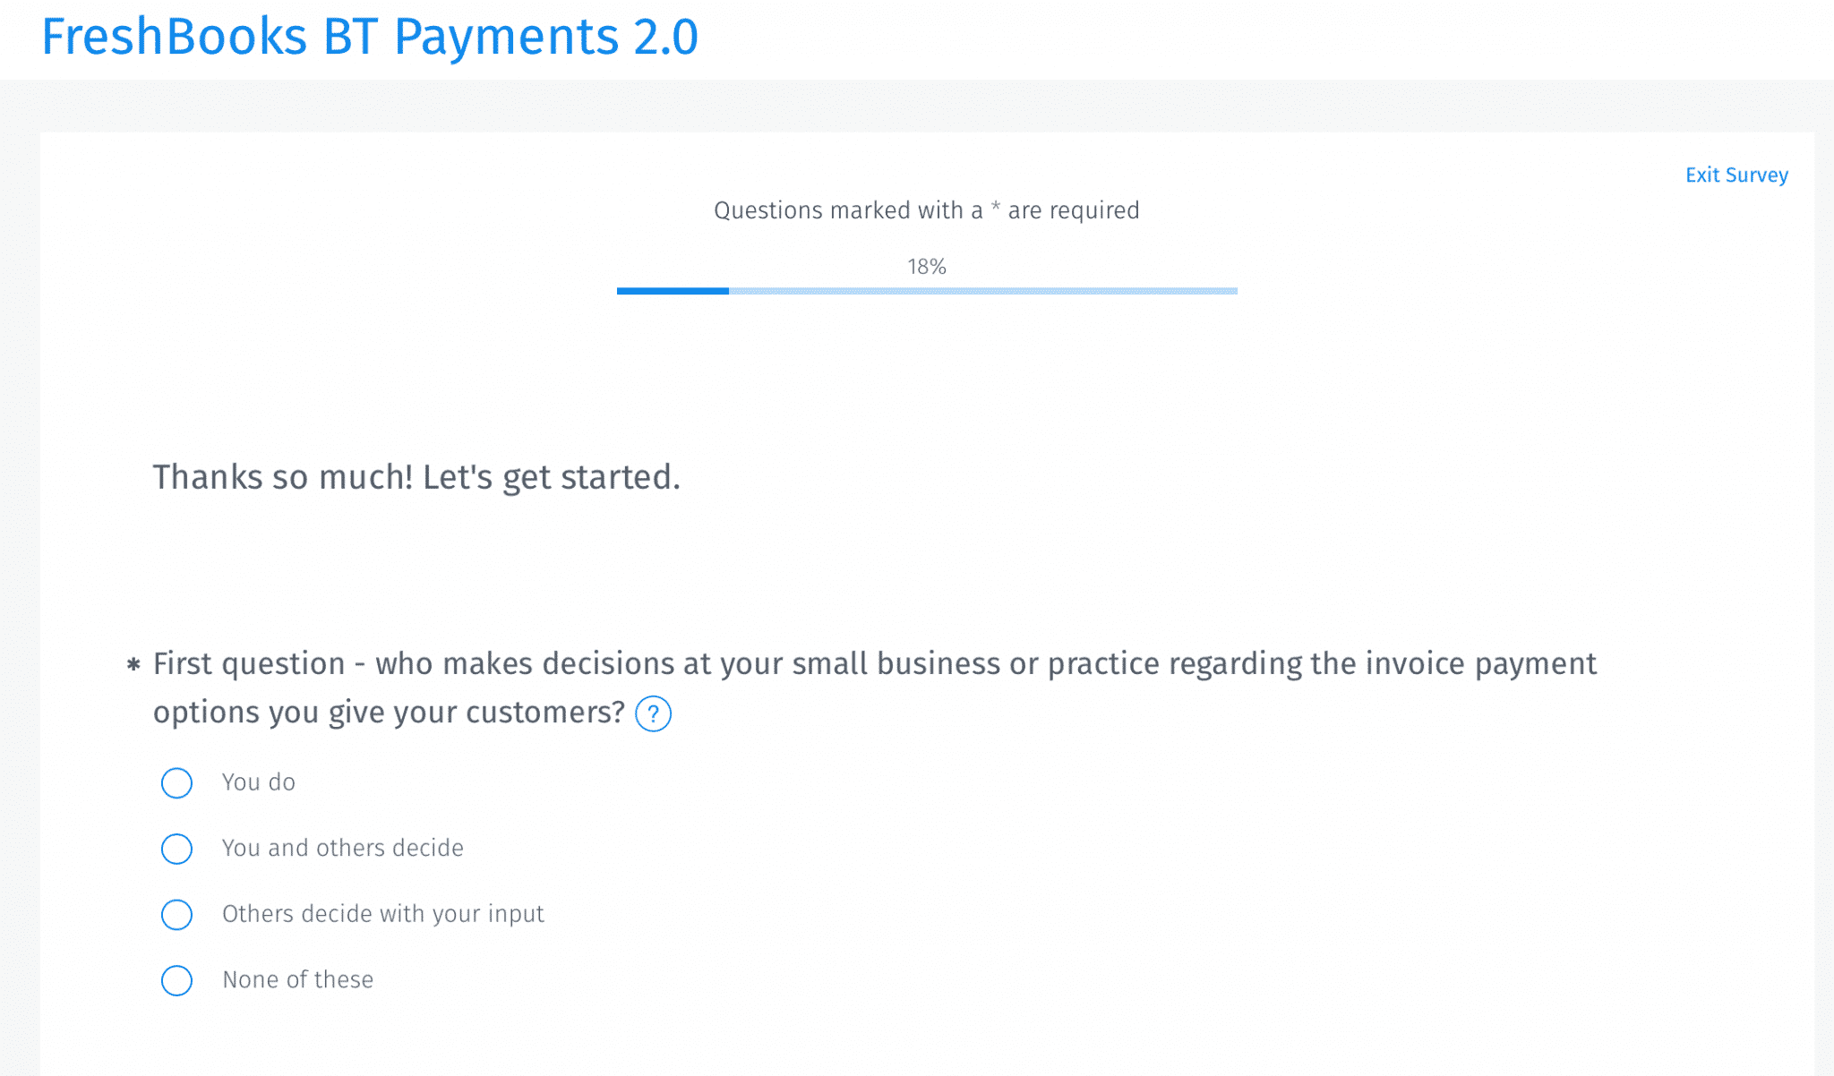
Task: Click the "You and others decide" label text
Action: (343, 848)
